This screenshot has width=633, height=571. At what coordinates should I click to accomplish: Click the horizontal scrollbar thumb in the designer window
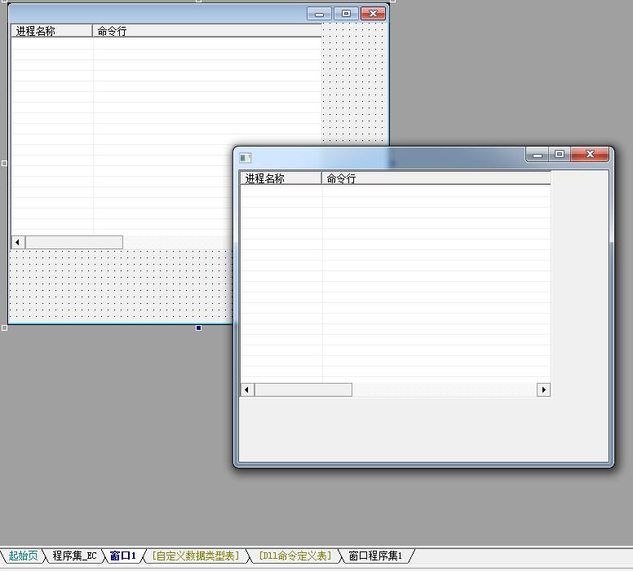(x=74, y=243)
